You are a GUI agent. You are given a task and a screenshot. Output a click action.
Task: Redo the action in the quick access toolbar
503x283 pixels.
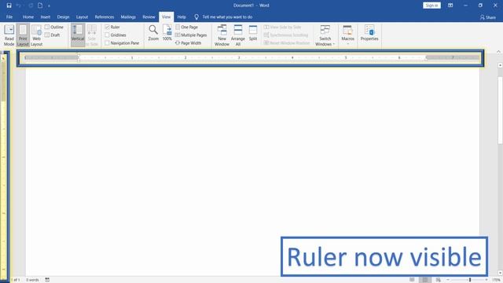tap(31, 6)
